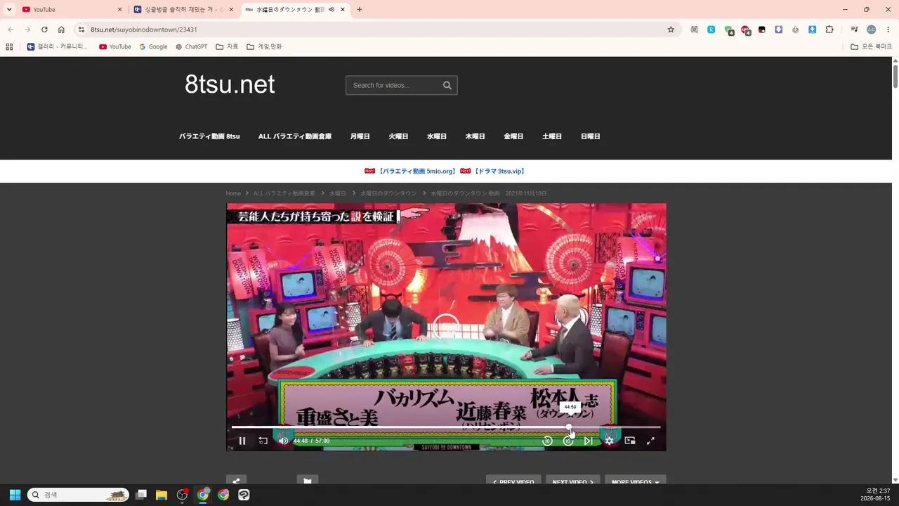Click the 水曜日のダウンタウン breadcrumb link
Image resolution: width=899 pixels, height=506 pixels.
click(x=388, y=193)
